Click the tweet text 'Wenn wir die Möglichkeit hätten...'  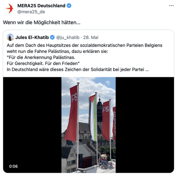pos(42,22)
